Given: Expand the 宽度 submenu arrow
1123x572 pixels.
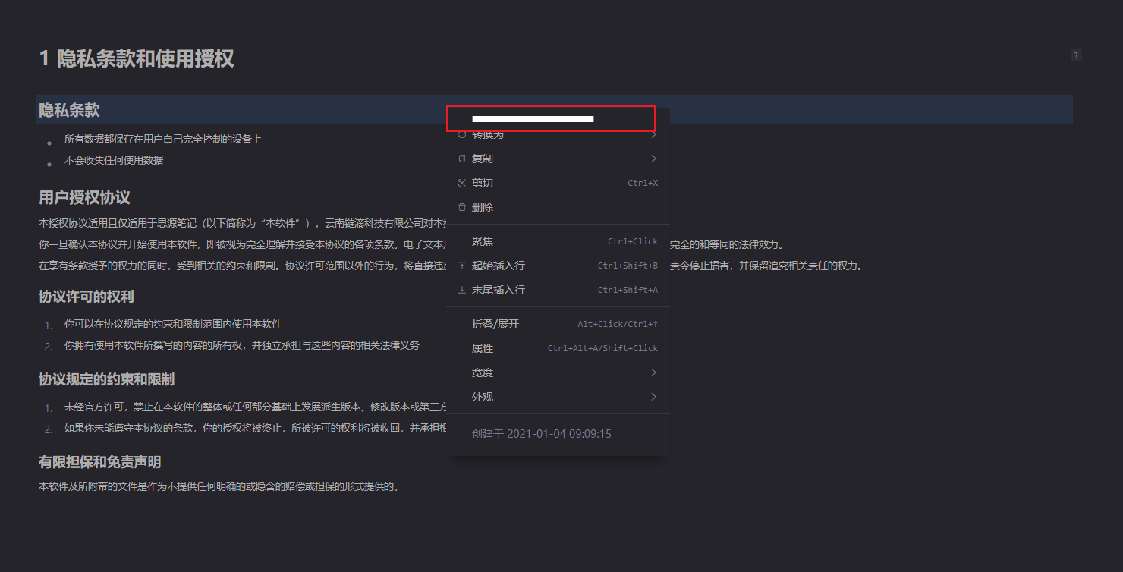Looking at the screenshot, I should [x=653, y=372].
